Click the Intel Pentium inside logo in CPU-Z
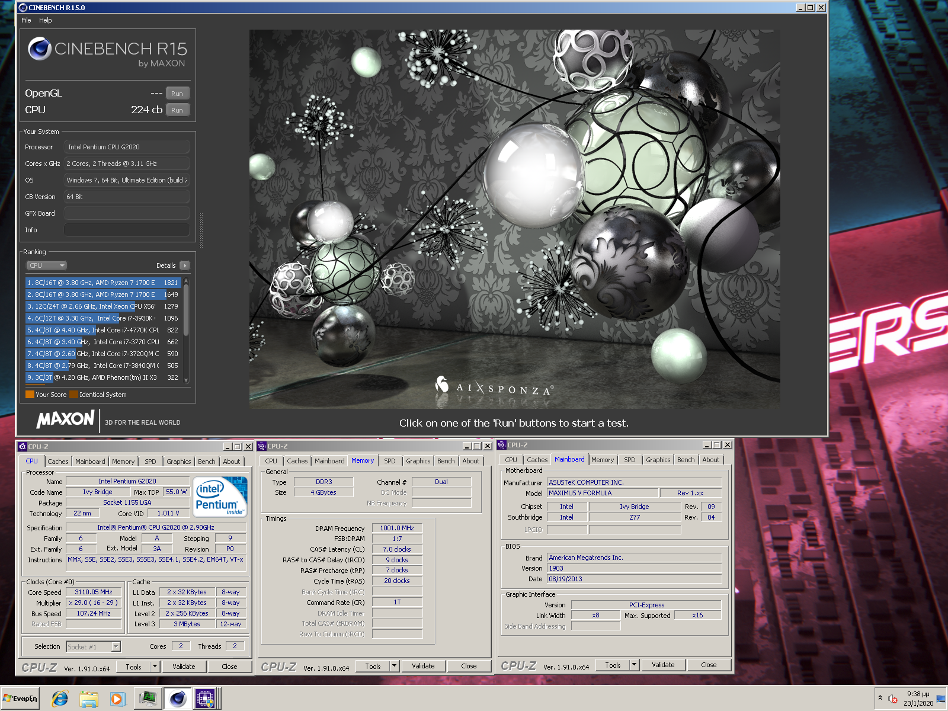This screenshot has height=711, width=948. [x=220, y=497]
